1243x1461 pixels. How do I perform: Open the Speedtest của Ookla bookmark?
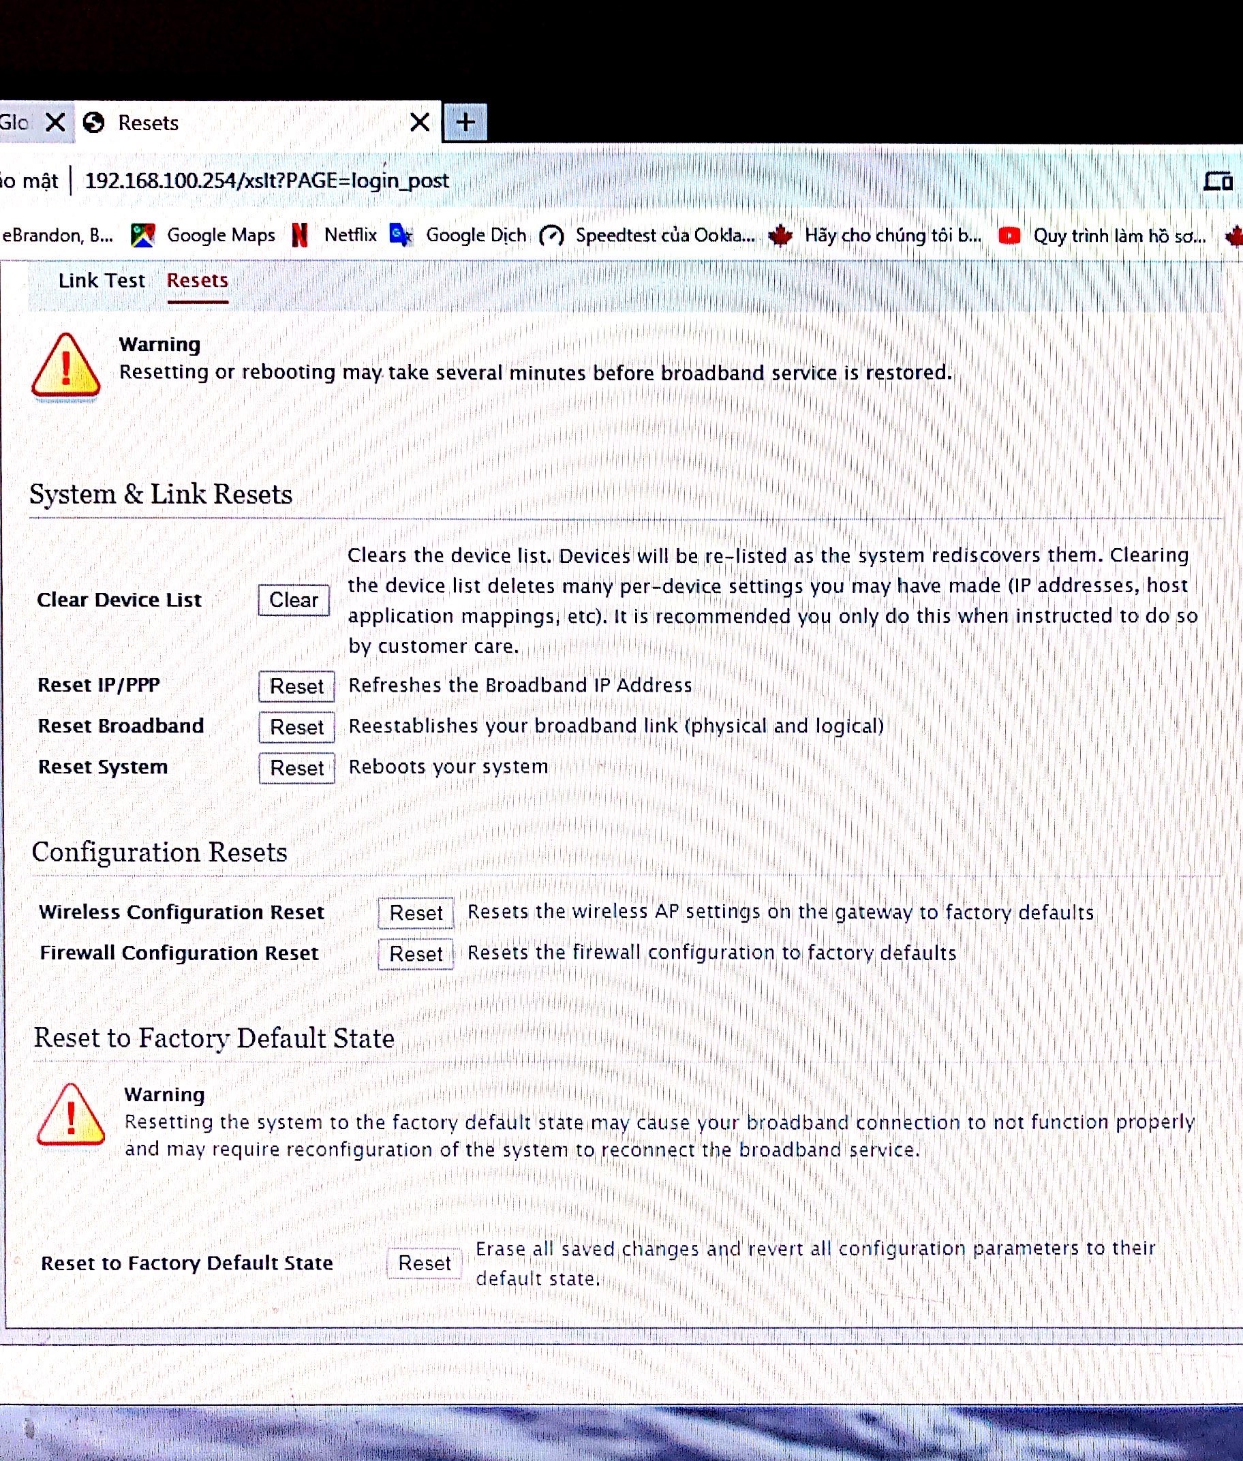(647, 235)
